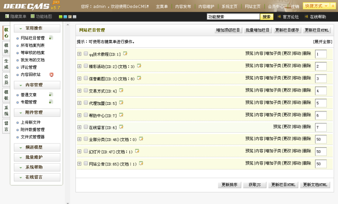Switch to the 生成 side tab
The width and height of the screenshot is (338, 204).
6,64
